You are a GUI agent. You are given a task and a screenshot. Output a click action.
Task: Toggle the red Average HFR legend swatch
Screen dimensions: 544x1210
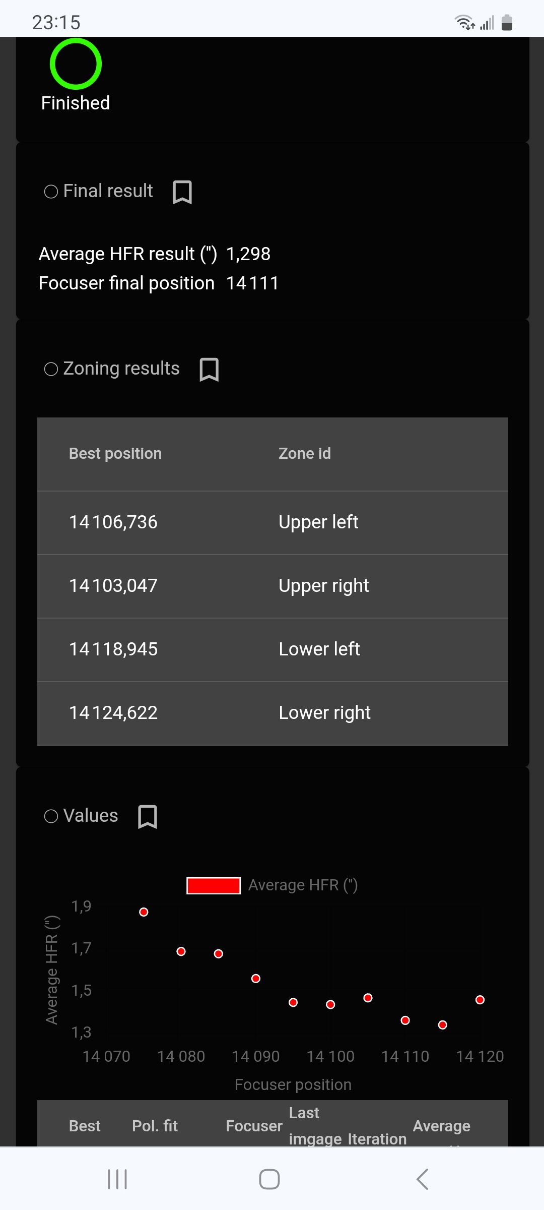coord(214,886)
